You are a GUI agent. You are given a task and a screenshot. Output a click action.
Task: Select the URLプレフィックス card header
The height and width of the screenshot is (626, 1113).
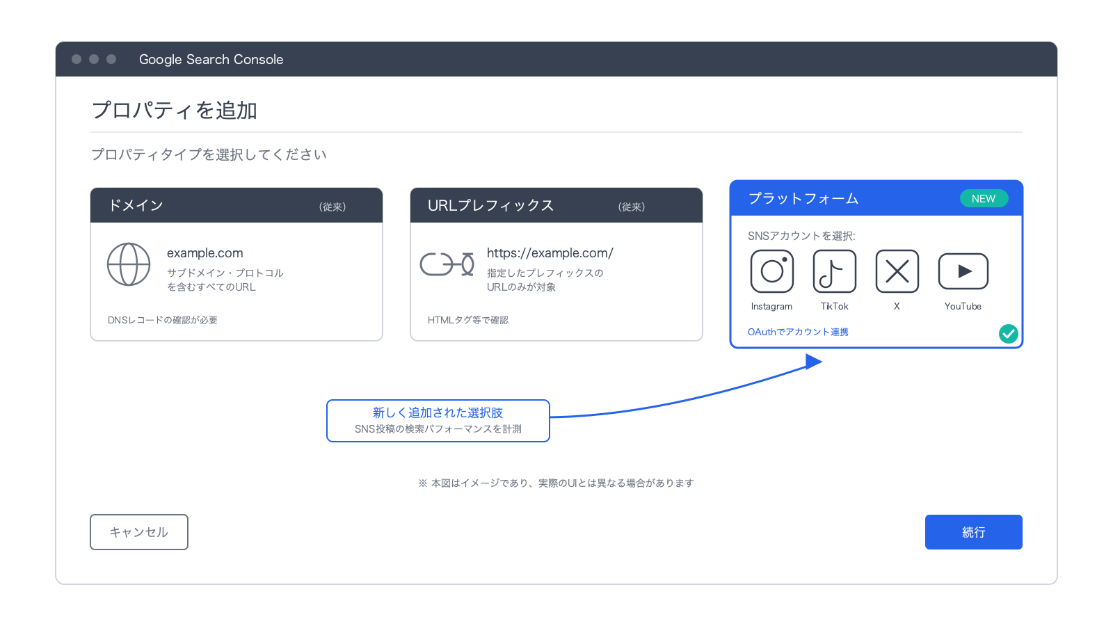pyautogui.click(x=556, y=205)
